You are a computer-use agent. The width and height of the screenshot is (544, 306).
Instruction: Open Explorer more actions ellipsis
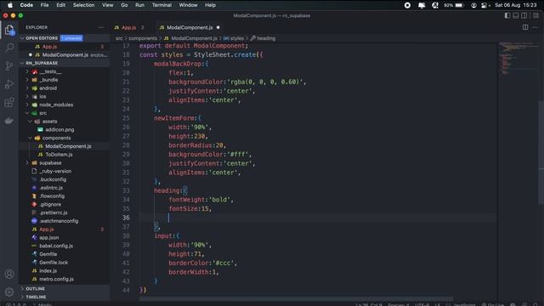[101, 27]
